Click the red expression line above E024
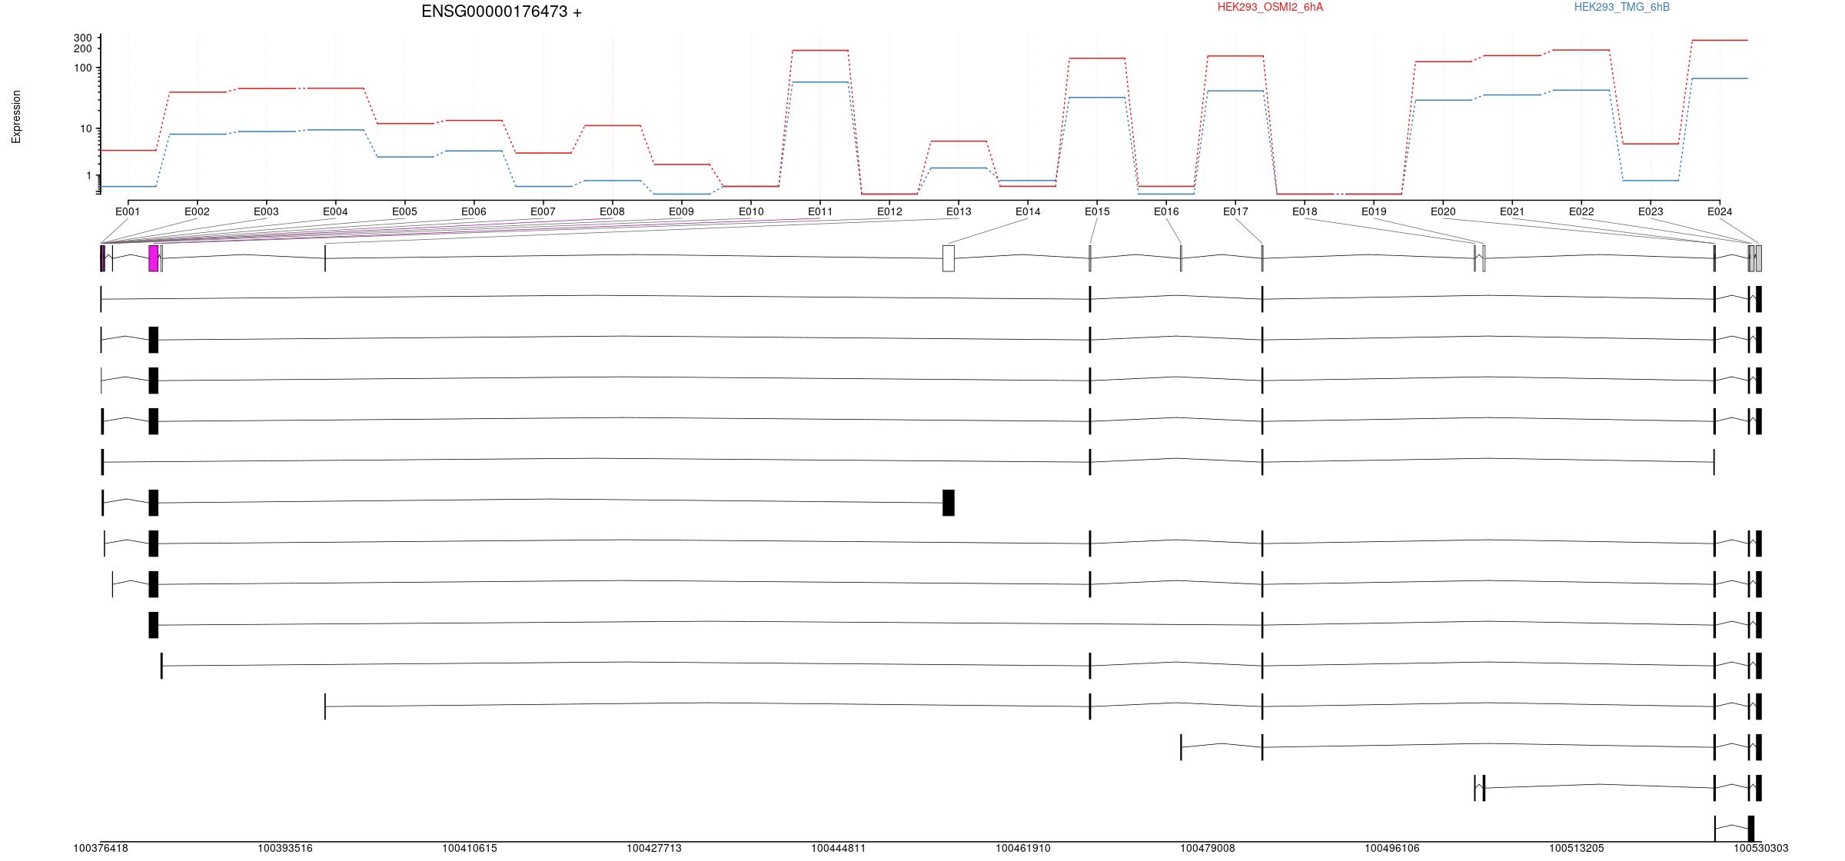 click(x=1720, y=40)
